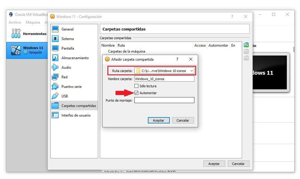The height and width of the screenshot is (179, 300).
Task: Click Aceptar in the Configuración window
Action: 214,163
